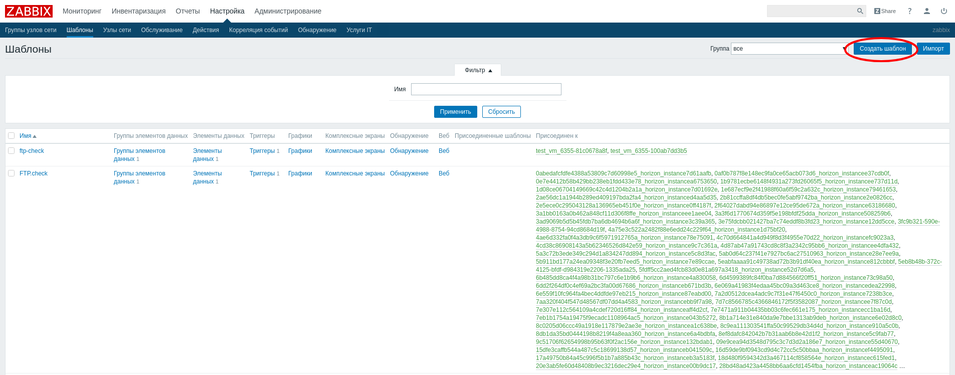Open the user profile icon

coord(927,11)
